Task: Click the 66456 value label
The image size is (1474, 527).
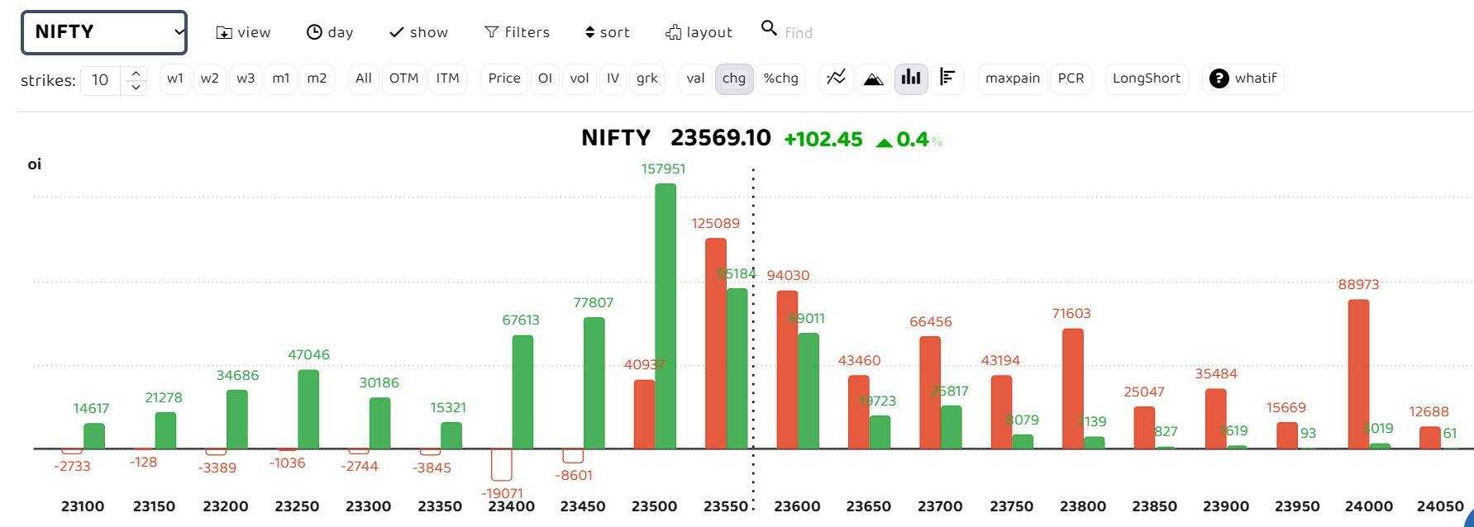Action: [x=931, y=321]
